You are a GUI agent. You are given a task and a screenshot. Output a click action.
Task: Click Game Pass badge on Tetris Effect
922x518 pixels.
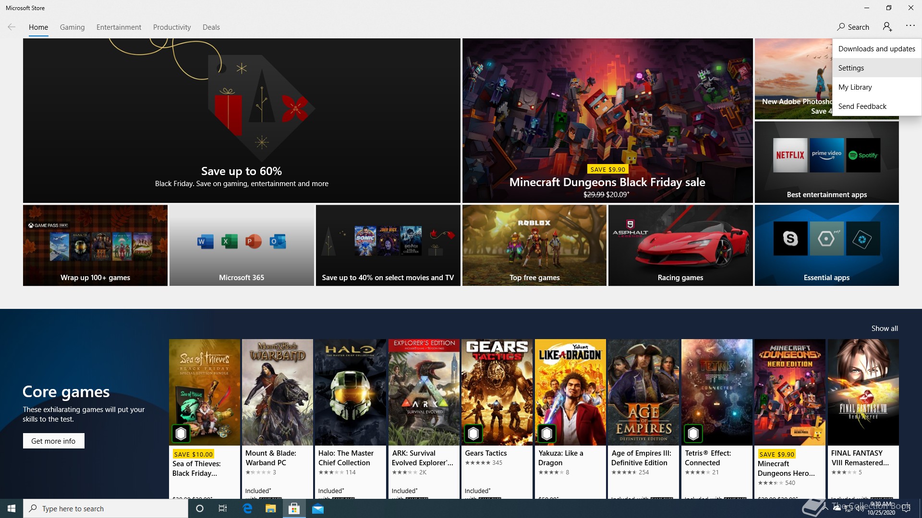(693, 434)
